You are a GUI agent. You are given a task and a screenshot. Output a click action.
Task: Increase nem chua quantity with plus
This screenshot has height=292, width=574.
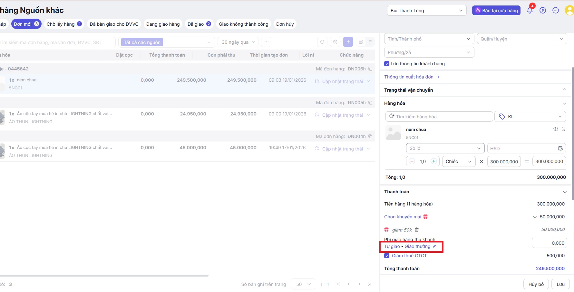434,161
